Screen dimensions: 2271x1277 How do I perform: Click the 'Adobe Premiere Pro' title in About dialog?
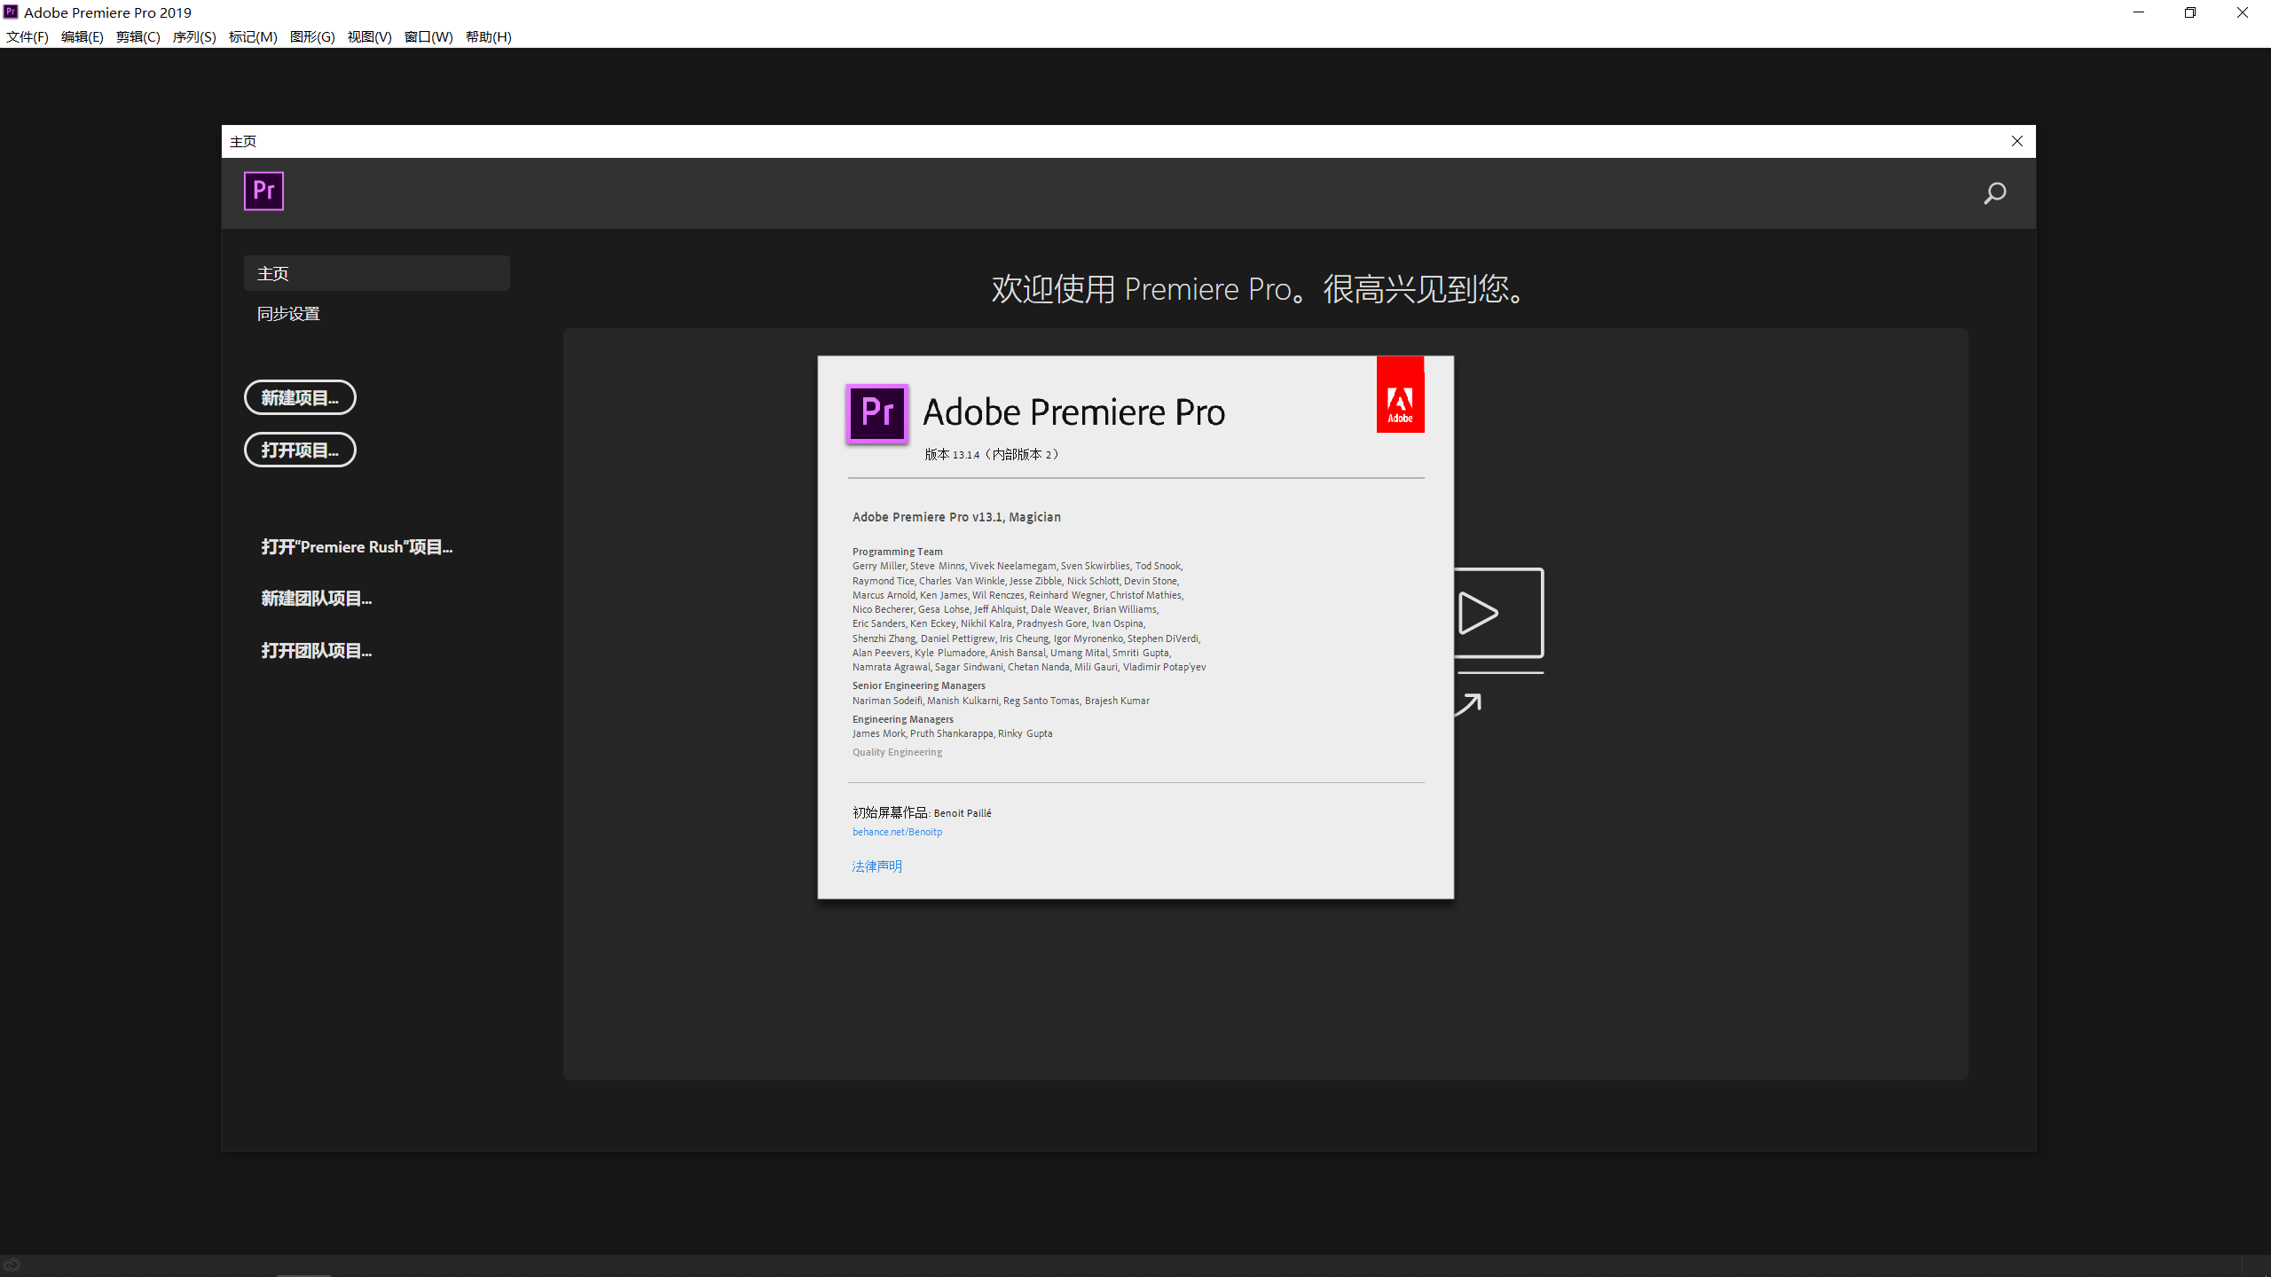pos(1073,412)
